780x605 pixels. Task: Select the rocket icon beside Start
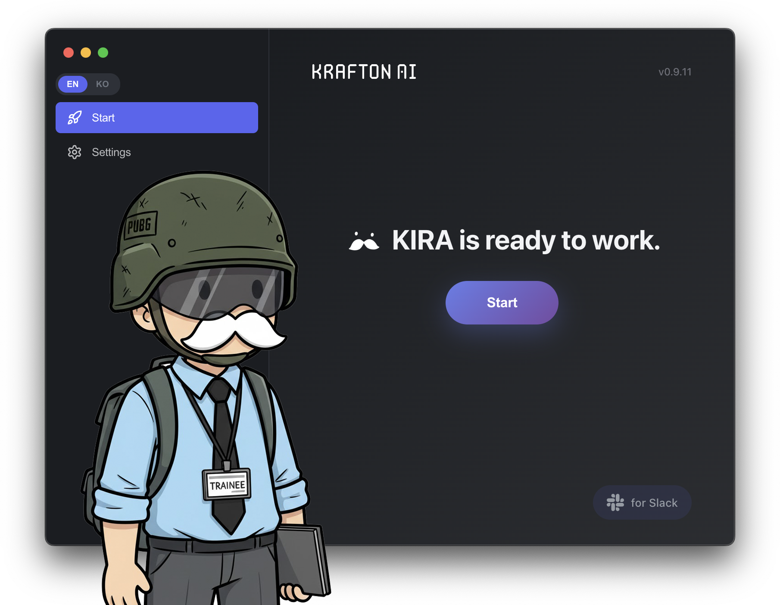point(75,117)
